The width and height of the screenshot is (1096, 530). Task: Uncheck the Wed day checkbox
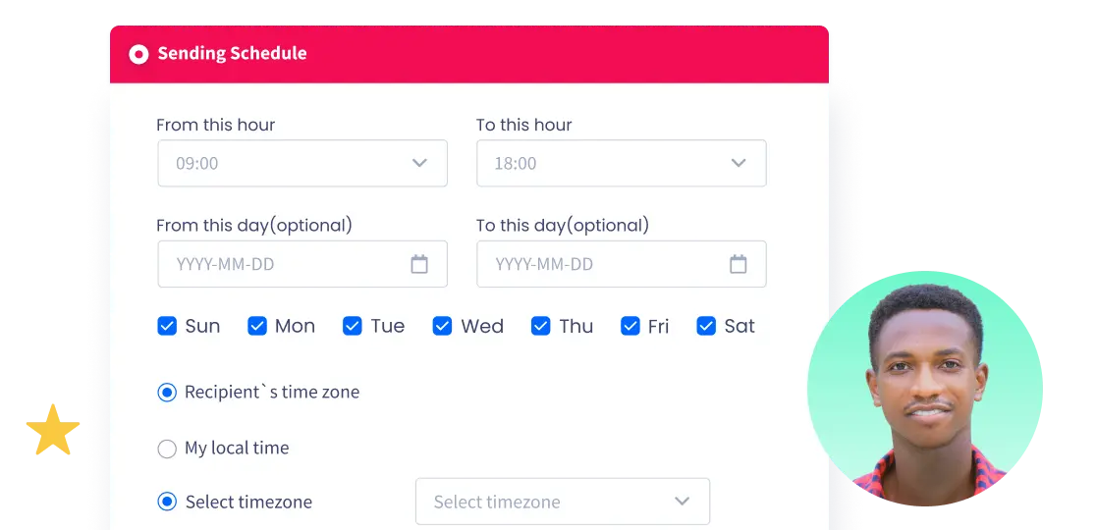(442, 326)
